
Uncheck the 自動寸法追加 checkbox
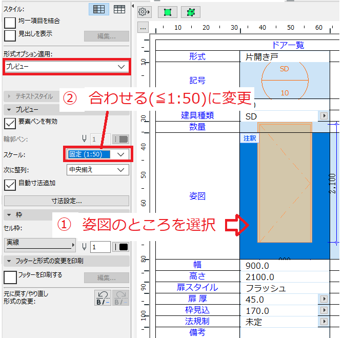(10, 185)
